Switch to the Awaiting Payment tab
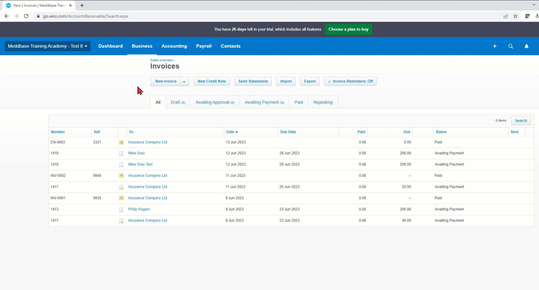Image resolution: width=539 pixels, height=290 pixels. point(264,102)
